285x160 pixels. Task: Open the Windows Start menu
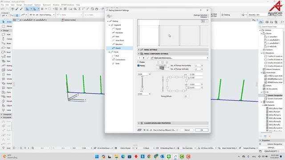coord(97,156)
